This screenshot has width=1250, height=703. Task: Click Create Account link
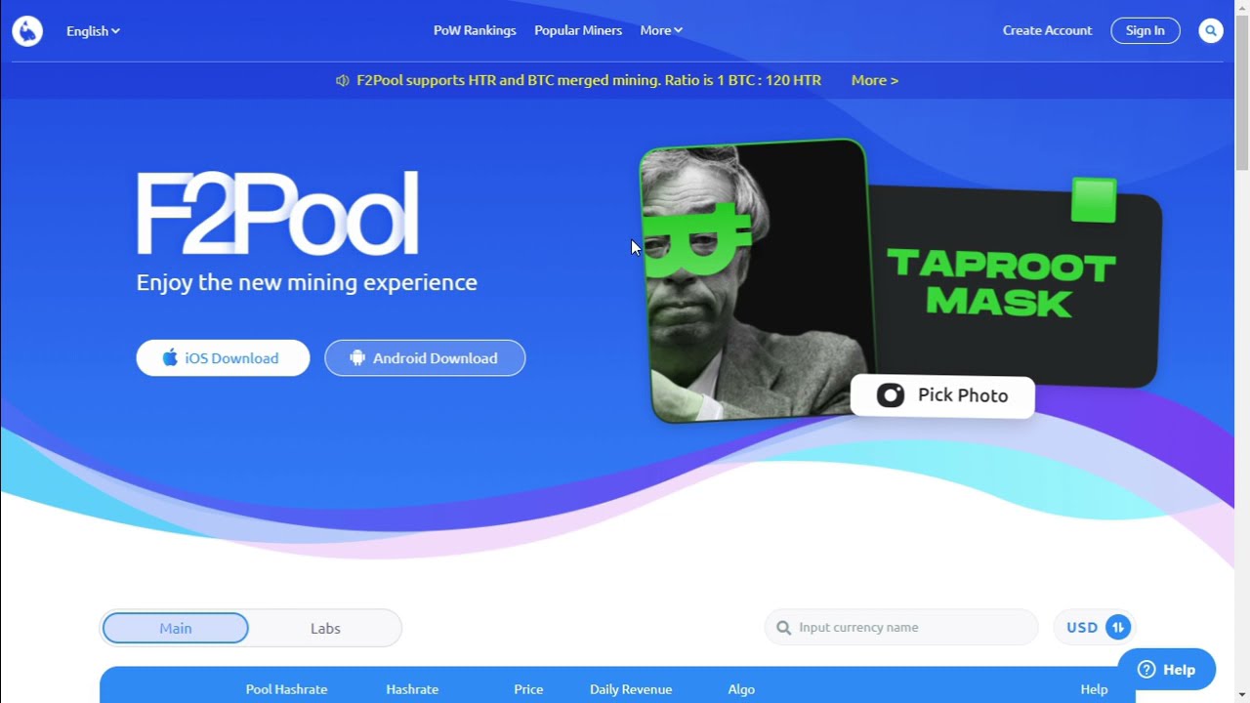click(x=1047, y=30)
